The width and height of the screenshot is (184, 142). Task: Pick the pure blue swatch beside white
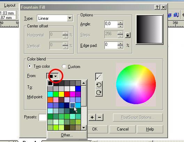tap(78, 89)
